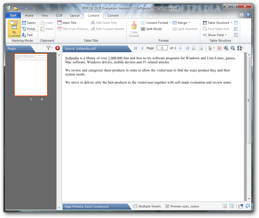Switch to the Home tab

(29, 16)
